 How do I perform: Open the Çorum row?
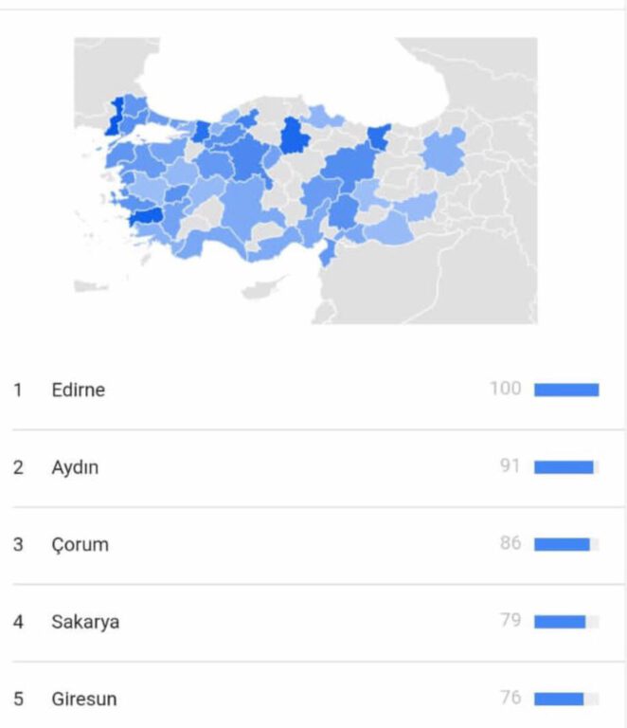[x=318, y=545]
